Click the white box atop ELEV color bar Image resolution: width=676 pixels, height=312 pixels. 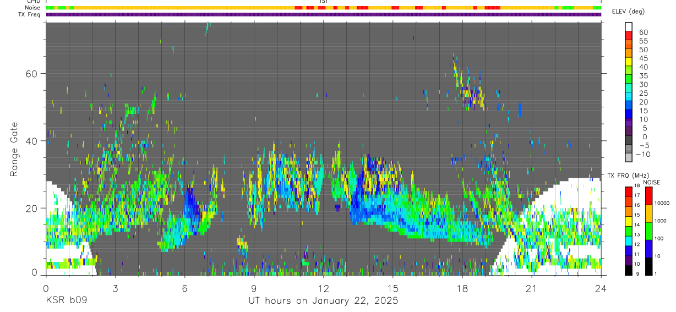click(x=629, y=27)
